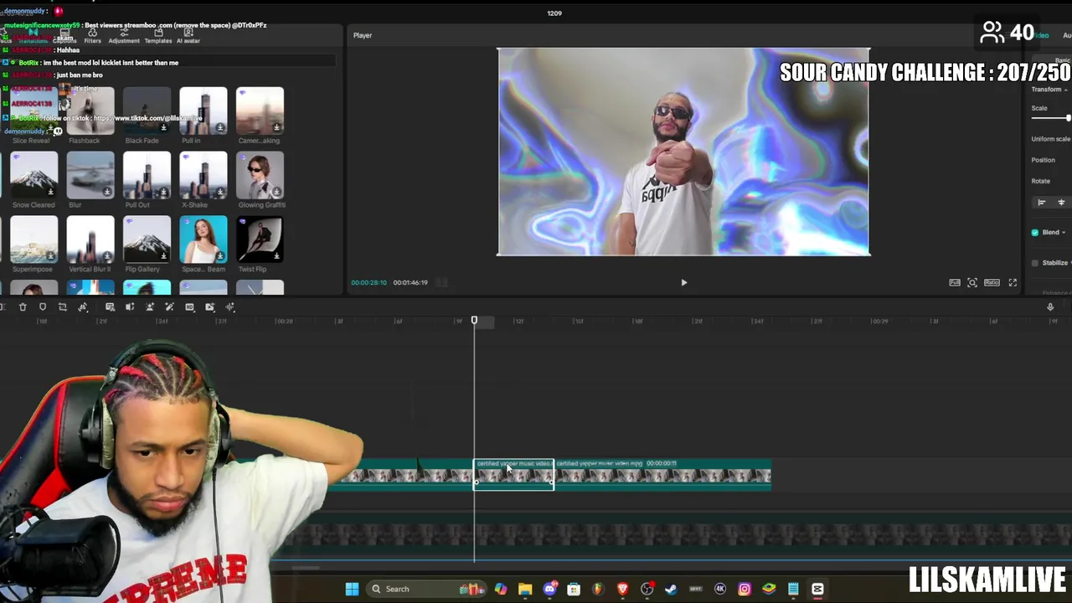
Task: Click the sparkle effects tool in timeline toolbar
Action: click(230, 307)
